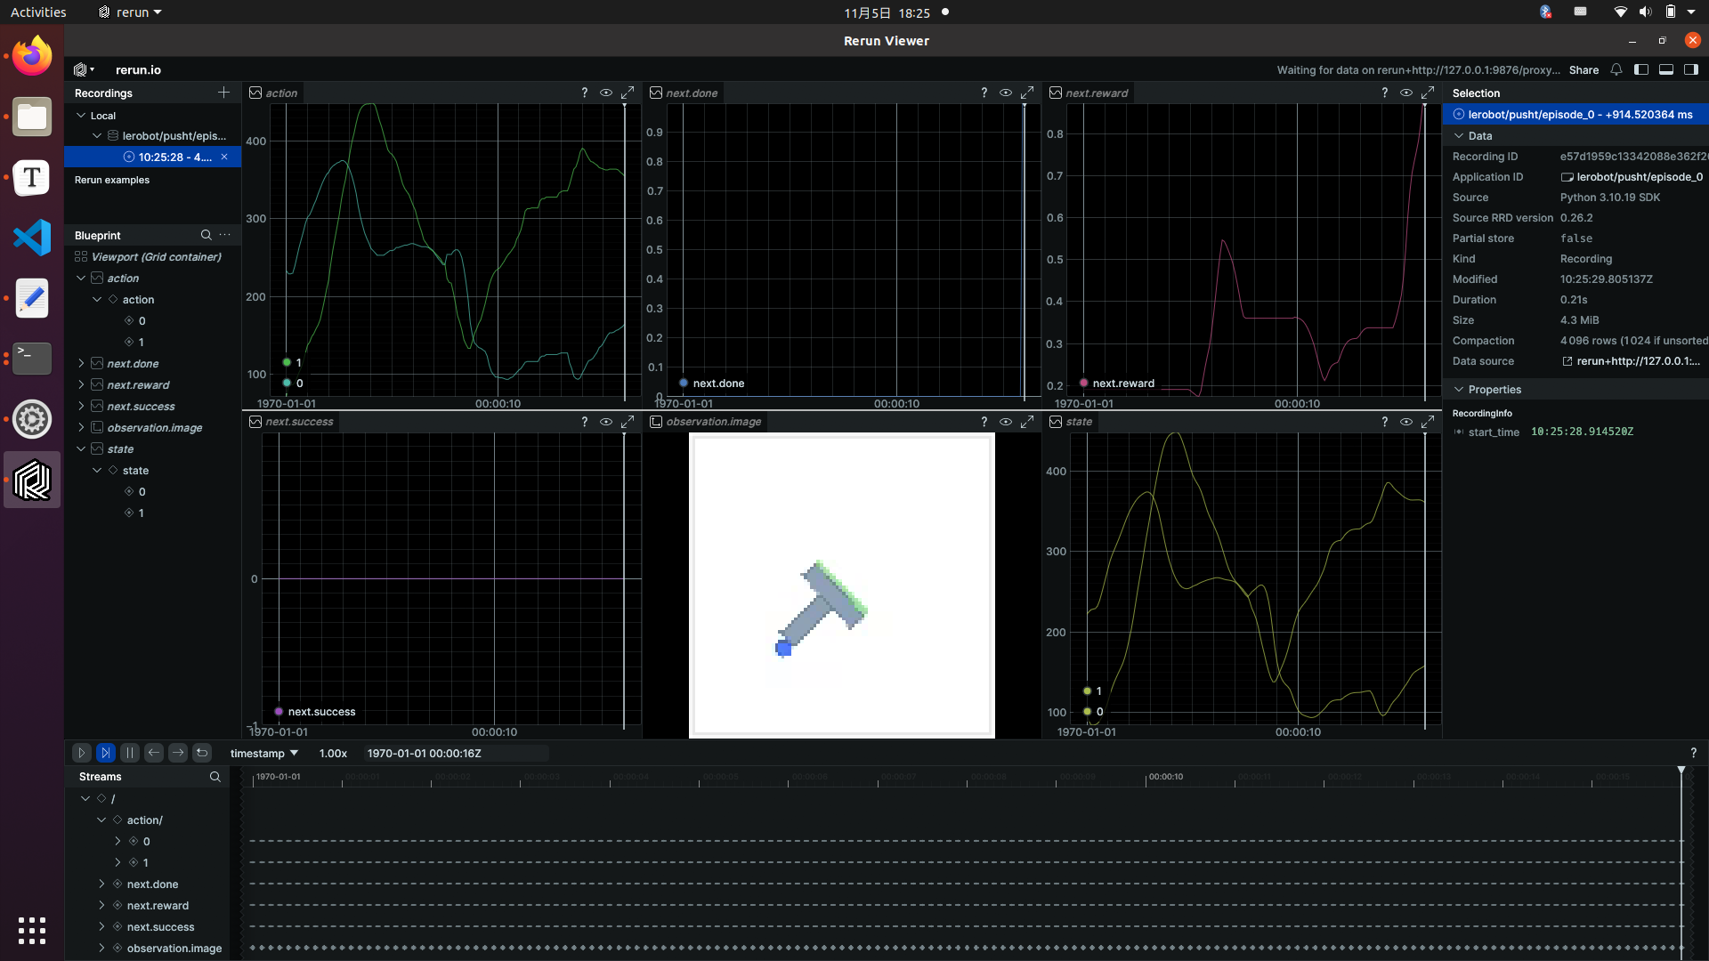This screenshot has width=1709, height=961.
Task: Click the bell notifications icon
Action: [x=1616, y=69]
